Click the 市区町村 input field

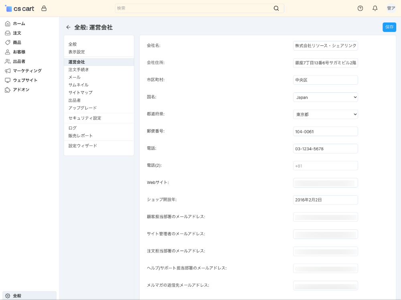click(325, 80)
